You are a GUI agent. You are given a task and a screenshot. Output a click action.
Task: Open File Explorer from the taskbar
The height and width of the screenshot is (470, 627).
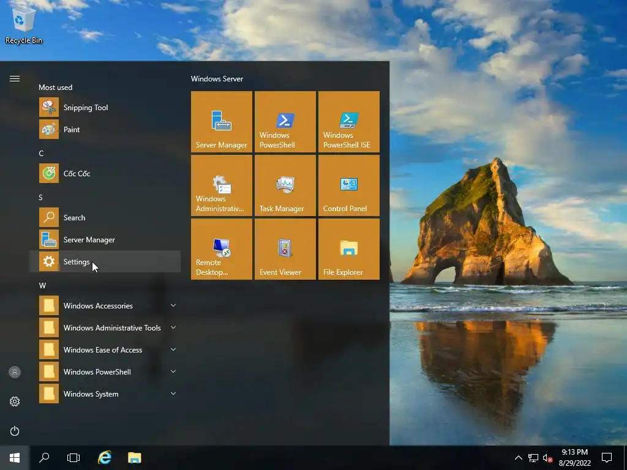134,458
